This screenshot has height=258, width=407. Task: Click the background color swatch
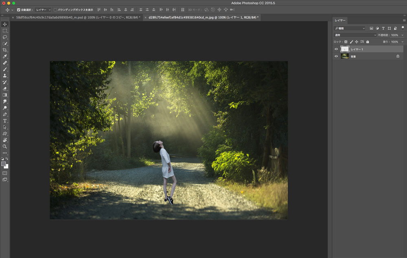pos(7,167)
